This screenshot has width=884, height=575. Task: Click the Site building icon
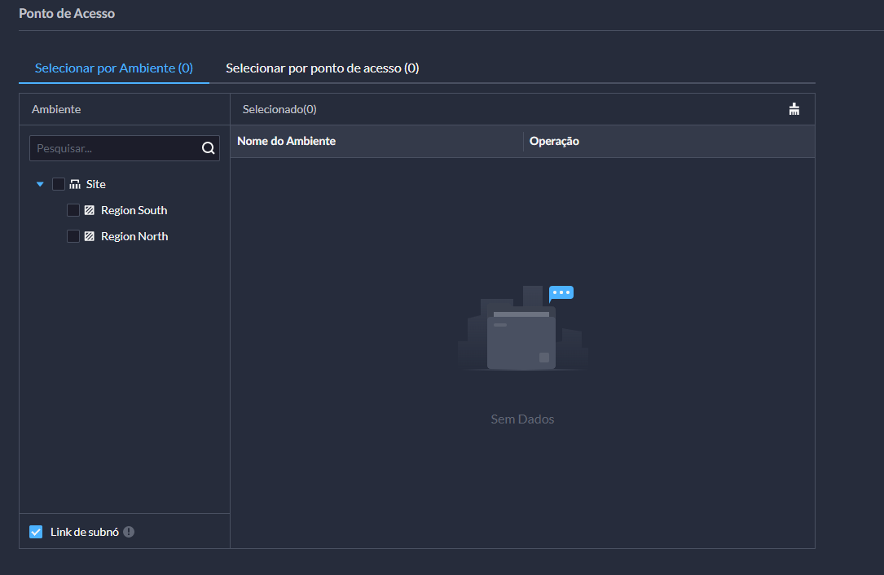[x=75, y=184]
